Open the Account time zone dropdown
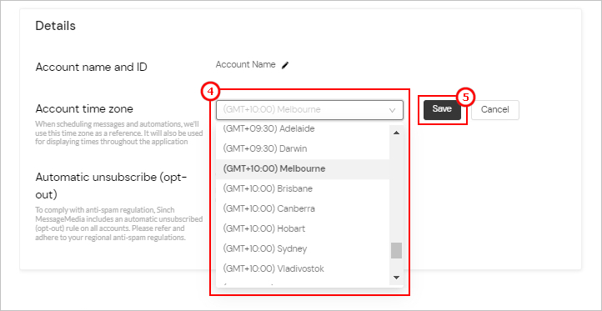The width and height of the screenshot is (602, 311). (309, 110)
